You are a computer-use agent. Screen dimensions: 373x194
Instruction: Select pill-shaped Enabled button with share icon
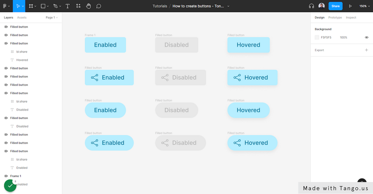109,143
